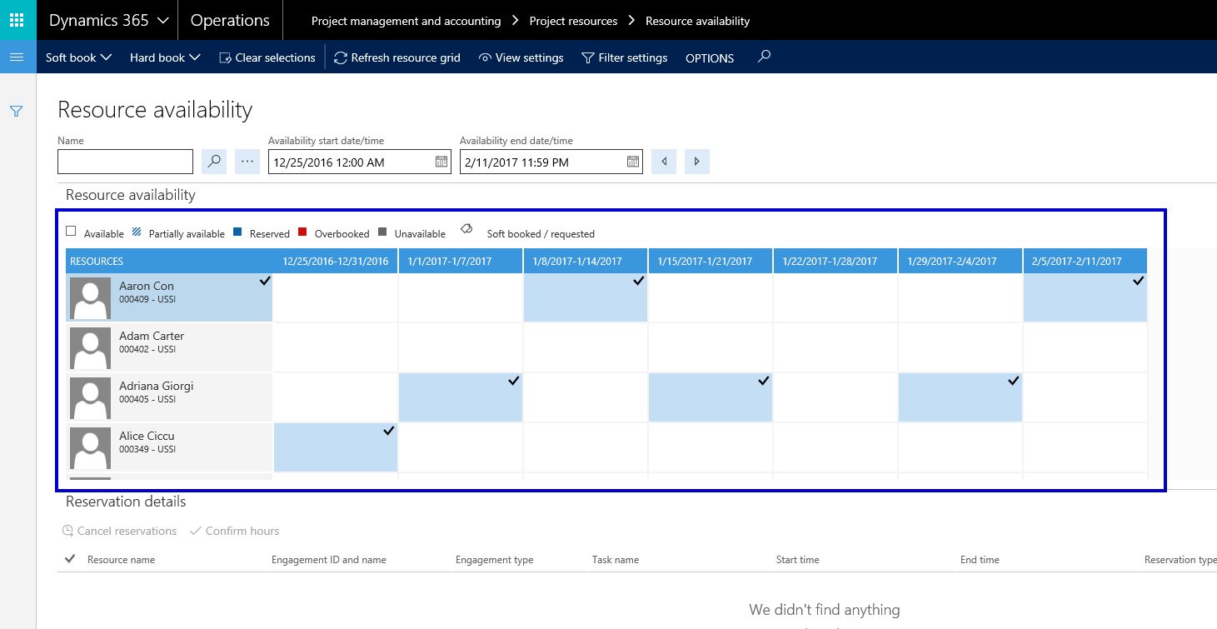Viewport: 1217px width, 629px height.
Task: Advance to next date range arrow
Action: point(697,162)
